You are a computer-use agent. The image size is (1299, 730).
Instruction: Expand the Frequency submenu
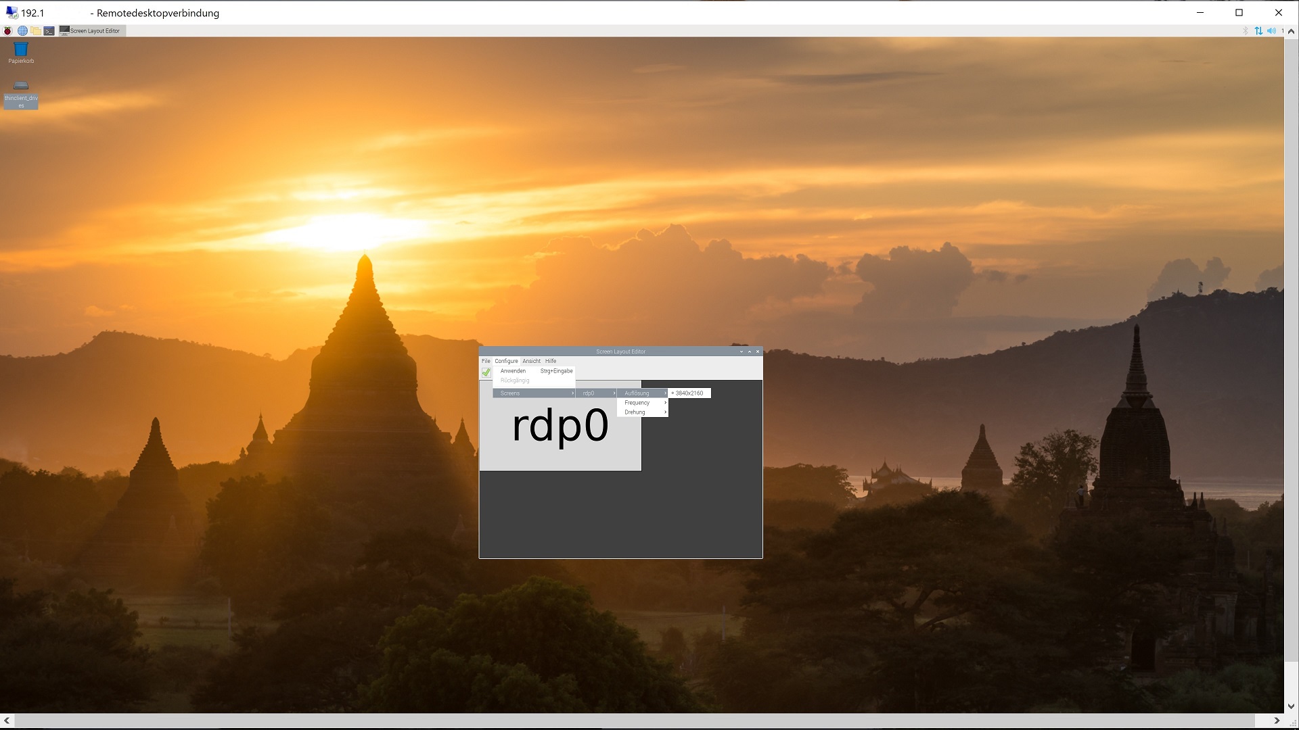[x=639, y=402]
